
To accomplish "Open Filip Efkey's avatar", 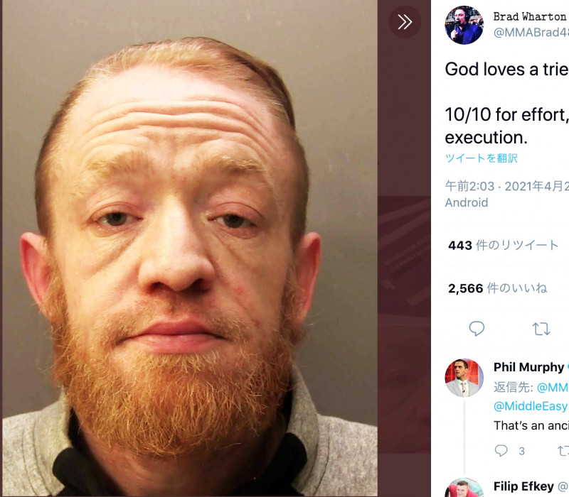I will click(x=464, y=488).
